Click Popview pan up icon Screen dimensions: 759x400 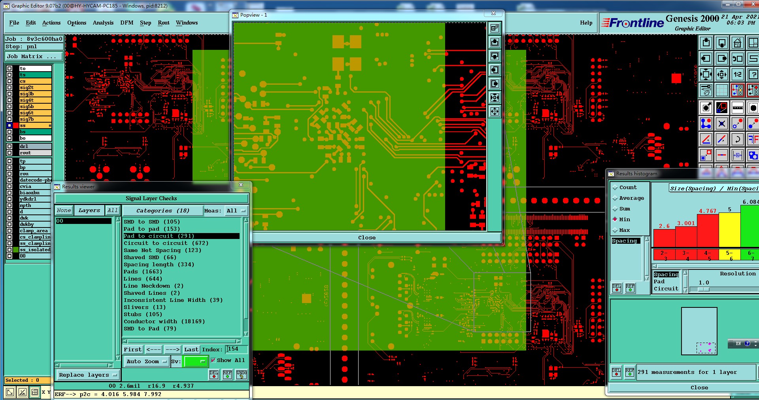point(495,42)
